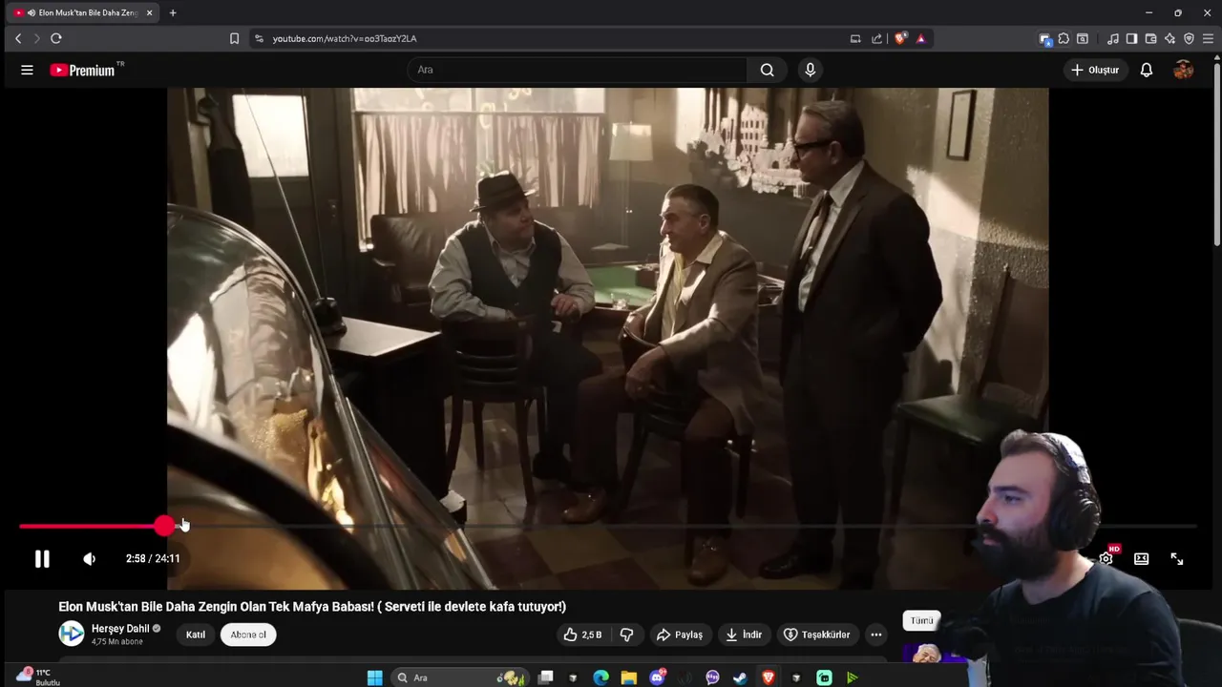The height and width of the screenshot is (687, 1222).
Task: Open Steam from taskbar
Action: (740, 677)
